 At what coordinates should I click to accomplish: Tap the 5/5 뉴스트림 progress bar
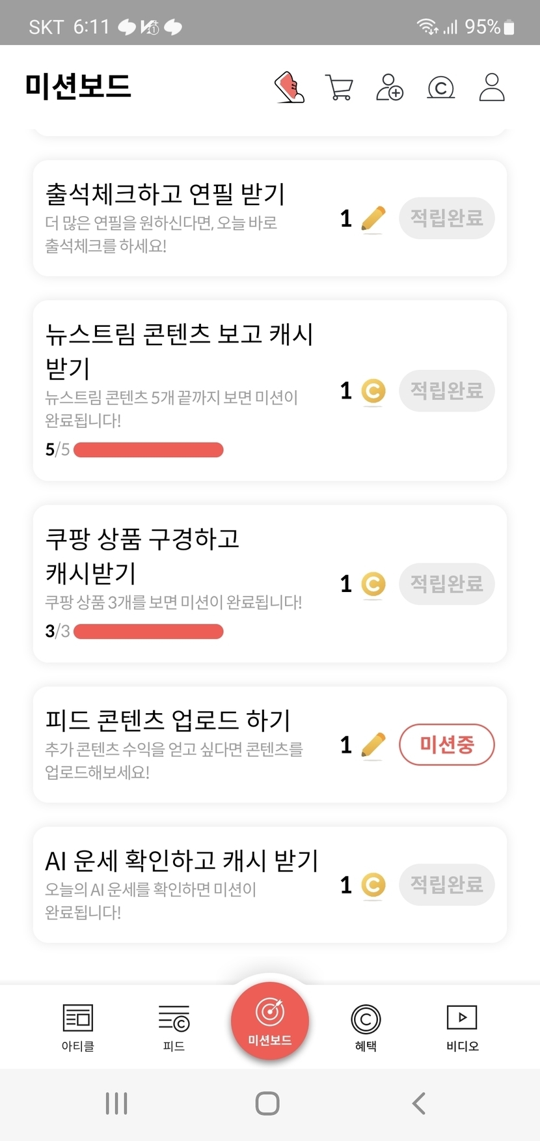click(148, 450)
